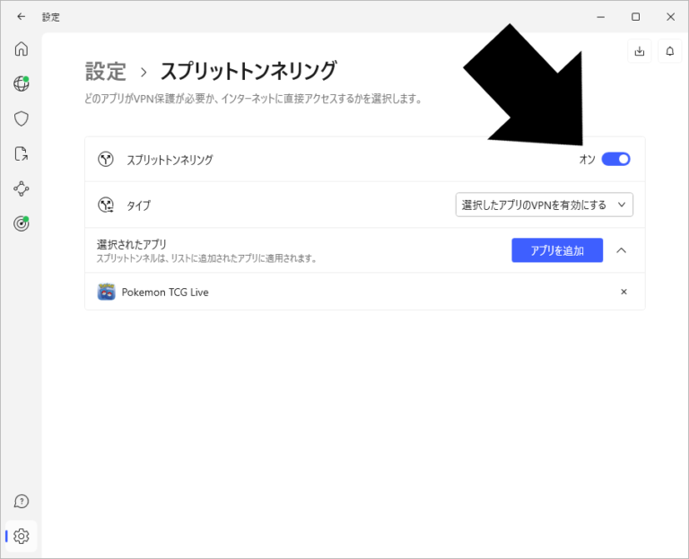Open the target-shaped Dark Web Monitor icon
Image resolution: width=689 pixels, height=559 pixels.
point(22,223)
